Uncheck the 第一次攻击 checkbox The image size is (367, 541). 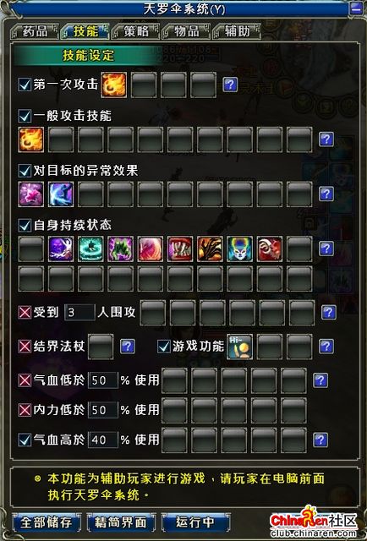(x=25, y=85)
